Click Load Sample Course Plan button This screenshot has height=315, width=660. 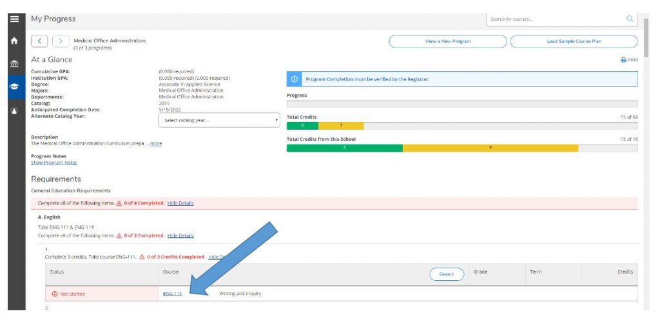[x=574, y=41]
